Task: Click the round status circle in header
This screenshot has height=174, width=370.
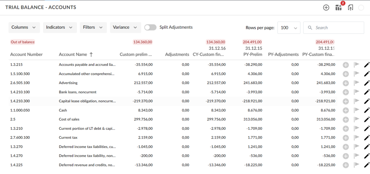Action: [x=361, y=7]
